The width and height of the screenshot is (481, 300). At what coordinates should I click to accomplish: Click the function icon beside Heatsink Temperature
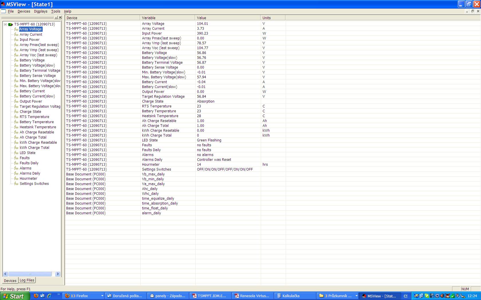point(16,127)
